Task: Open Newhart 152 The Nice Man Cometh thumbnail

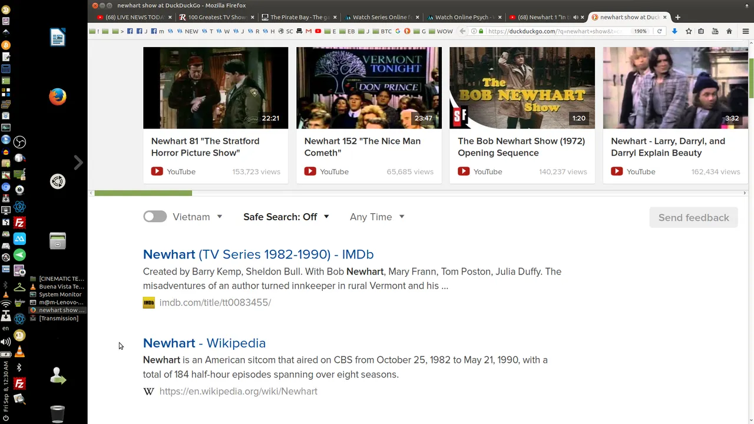Action: tap(369, 88)
